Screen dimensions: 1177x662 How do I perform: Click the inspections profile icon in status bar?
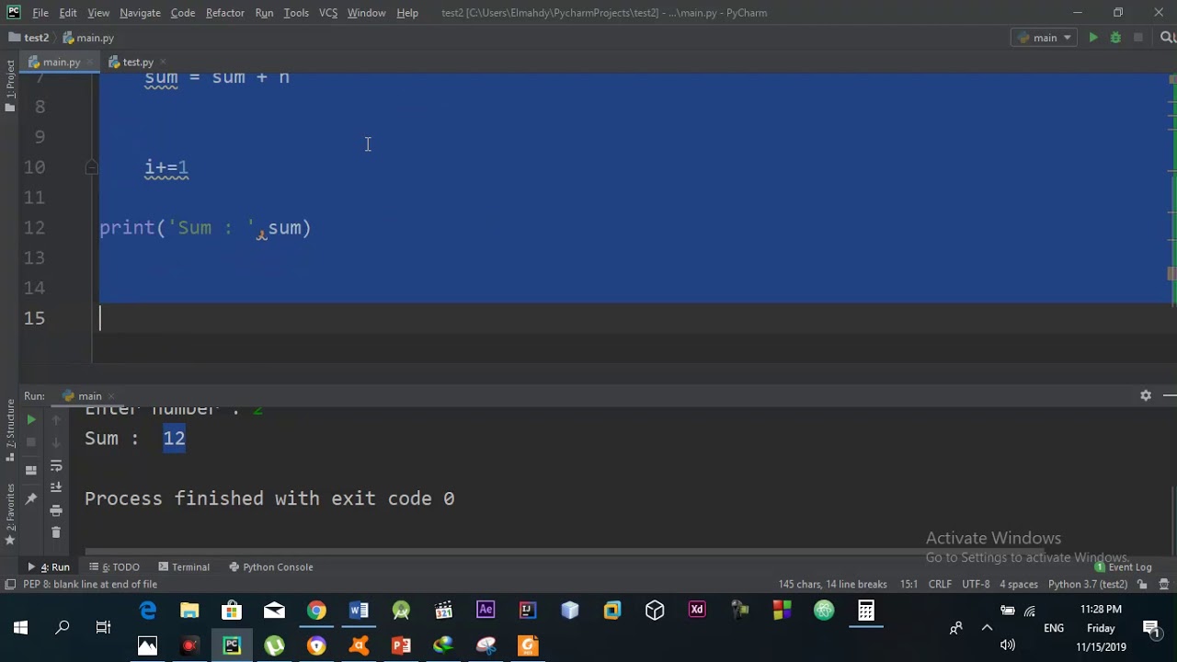[1163, 585]
